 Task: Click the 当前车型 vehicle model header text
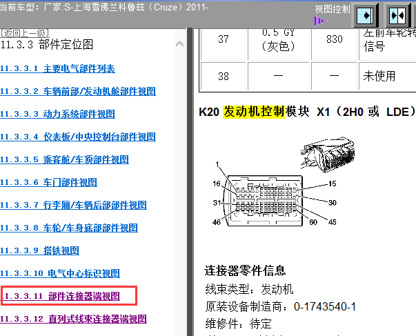[104, 7]
